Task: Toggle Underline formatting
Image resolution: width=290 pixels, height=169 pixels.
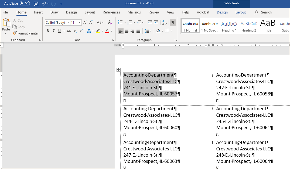Action: coord(59,31)
